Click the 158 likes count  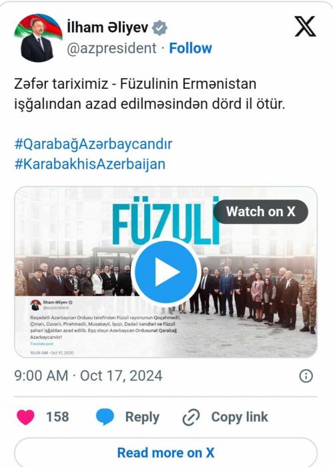tap(57, 417)
